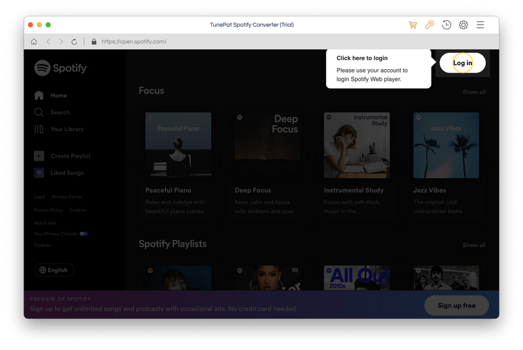Open the Peaceful Piano cover art
Screen dimensions: 523x350
178,145
